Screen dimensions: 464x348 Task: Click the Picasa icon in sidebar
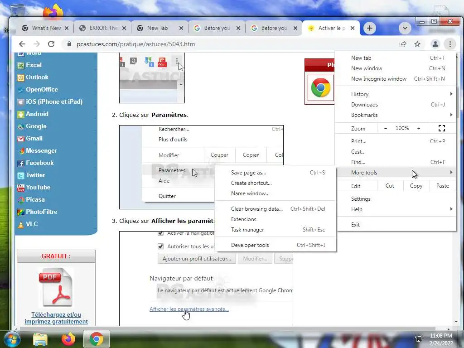[x=21, y=200]
